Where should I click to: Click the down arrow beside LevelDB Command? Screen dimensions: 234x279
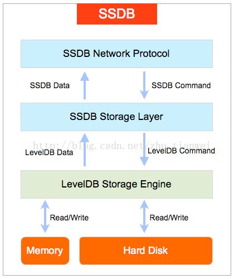coord(144,149)
